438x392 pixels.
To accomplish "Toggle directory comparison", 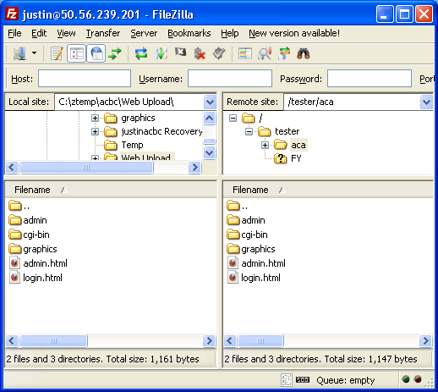I will coord(265,53).
